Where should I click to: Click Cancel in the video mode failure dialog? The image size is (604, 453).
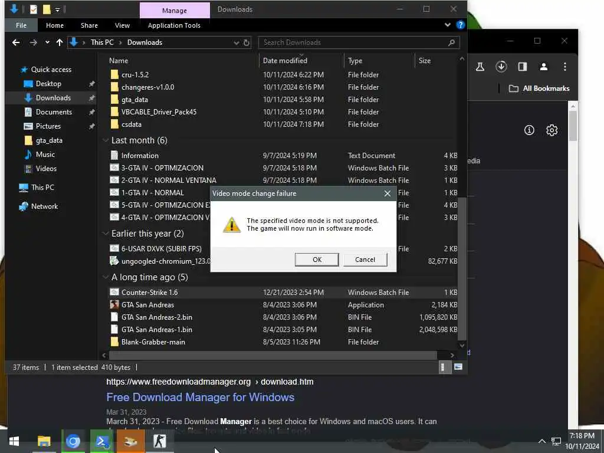coord(365,260)
